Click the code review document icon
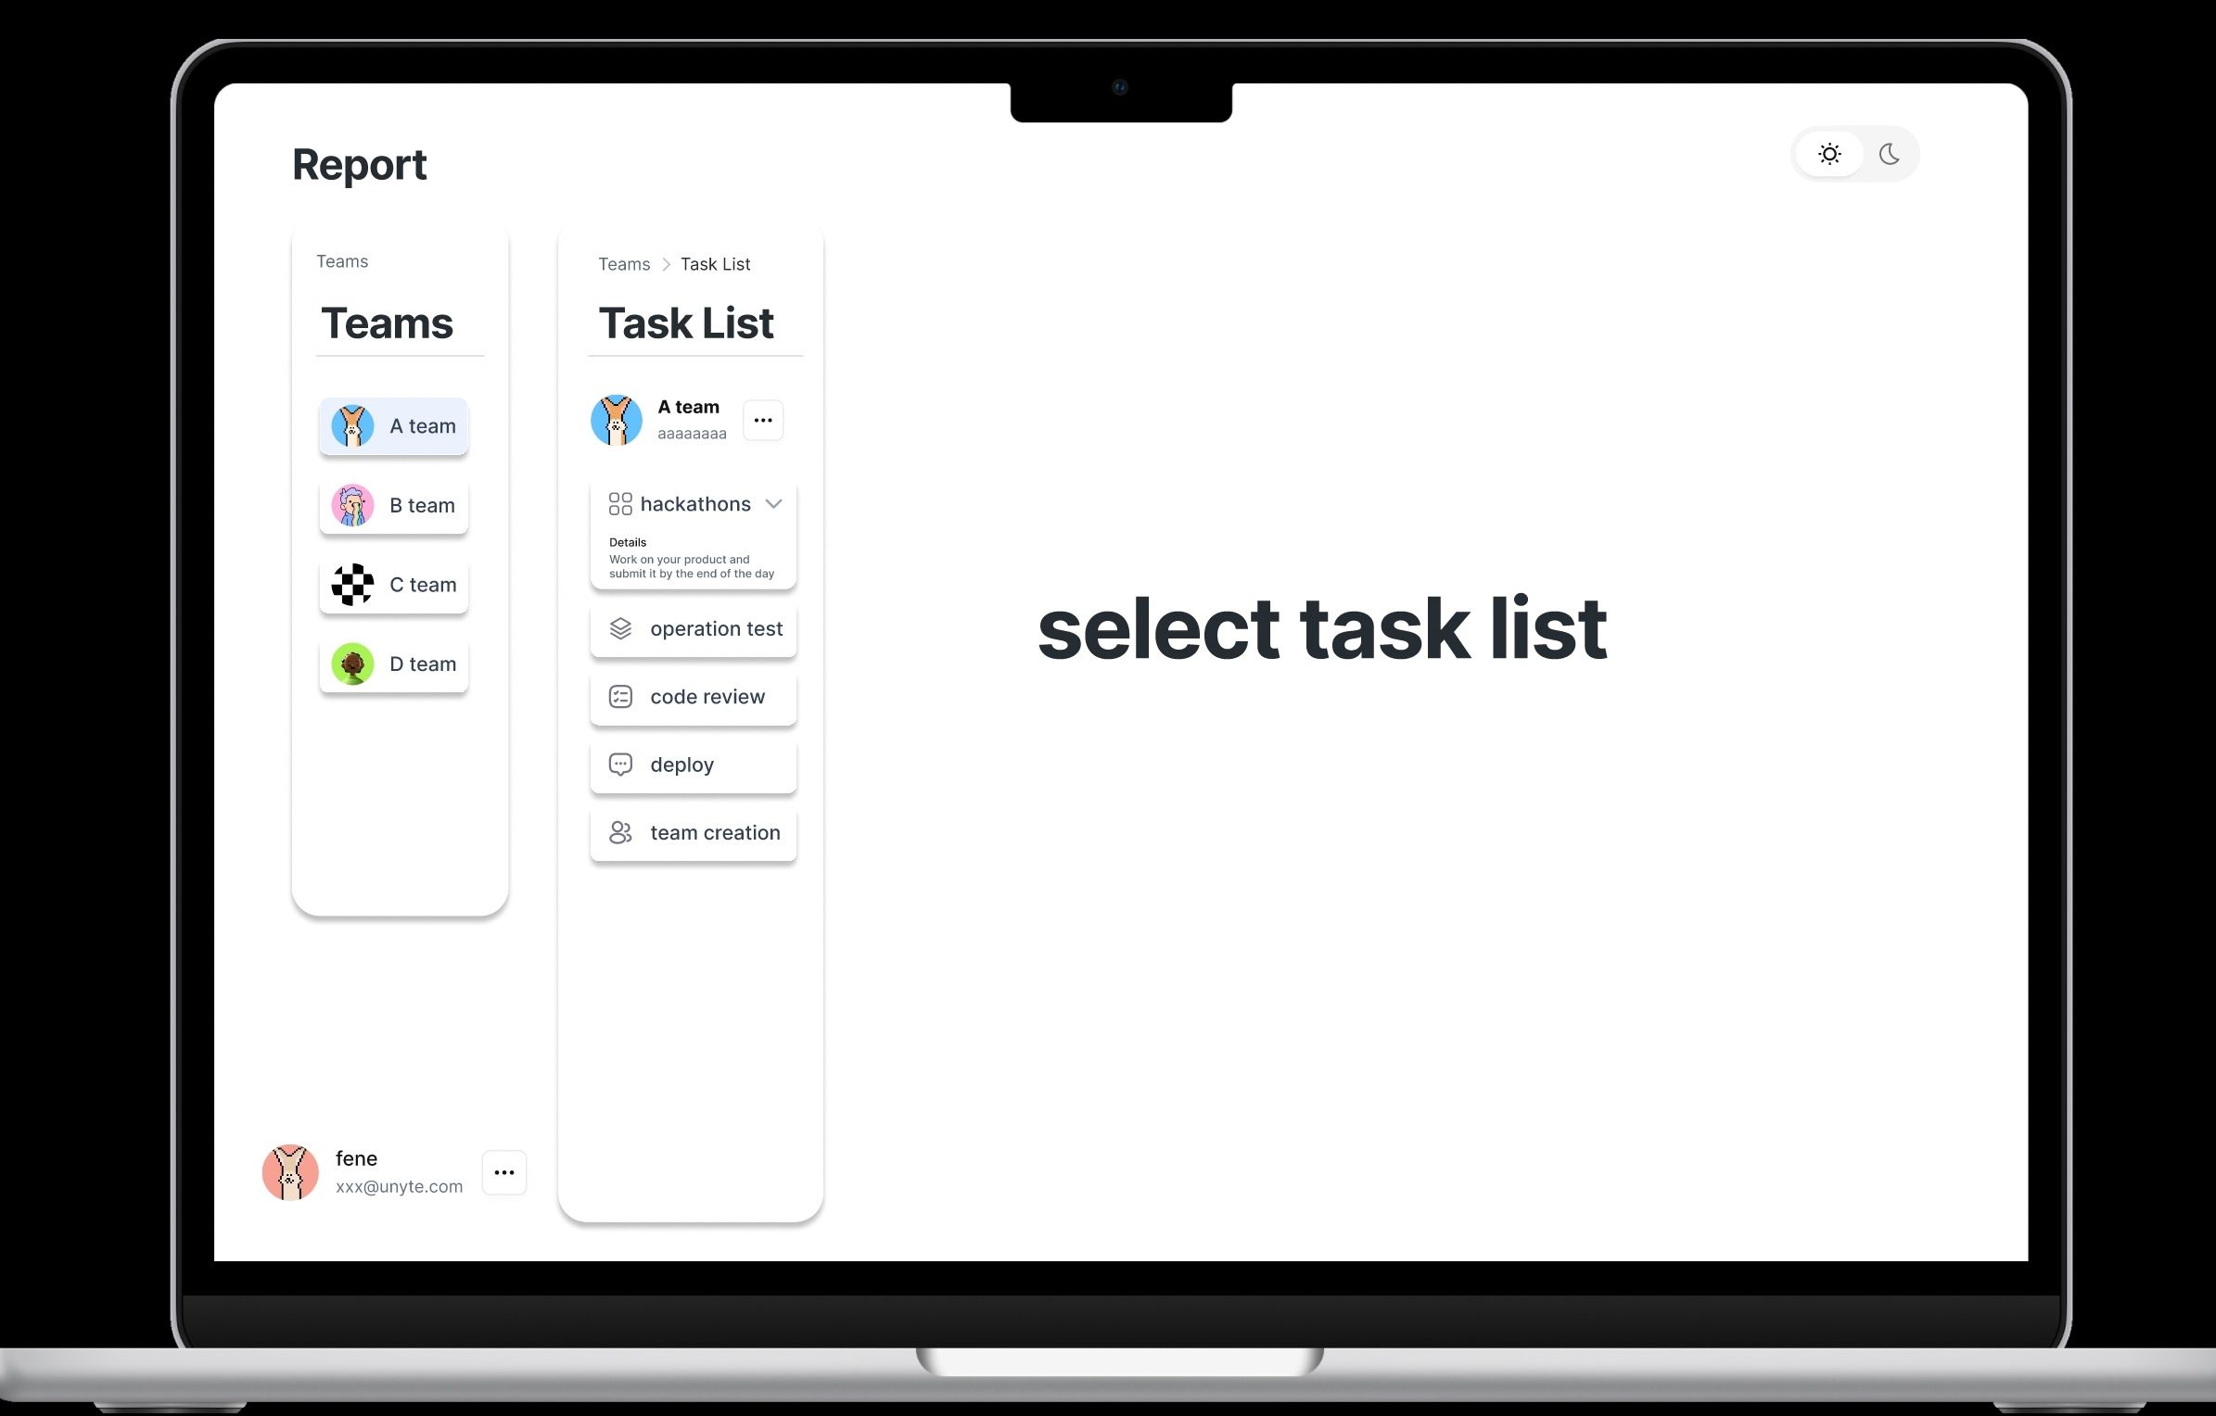Image resolution: width=2216 pixels, height=1416 pixels. coord(620,696)
